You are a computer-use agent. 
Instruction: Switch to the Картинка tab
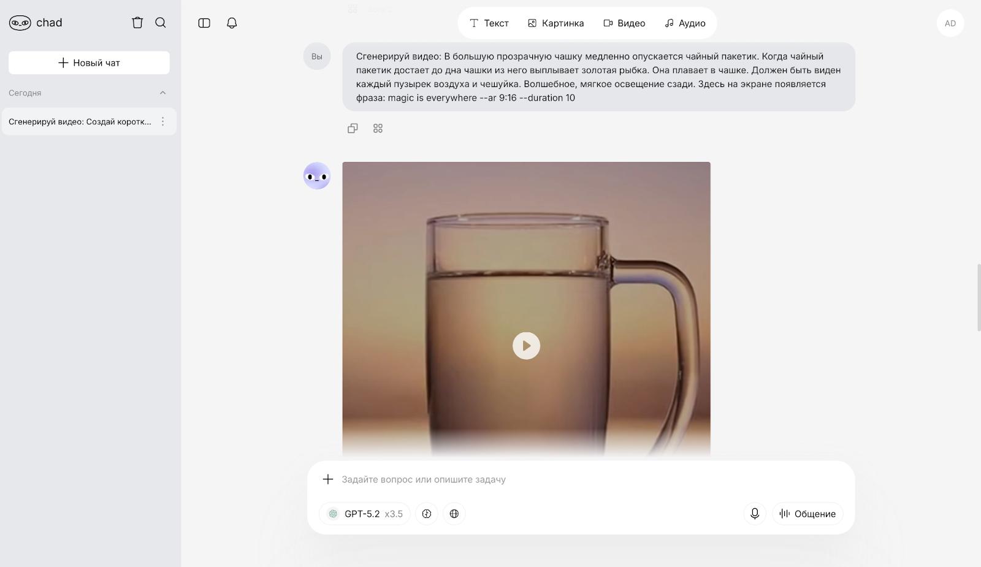point(555,23)
